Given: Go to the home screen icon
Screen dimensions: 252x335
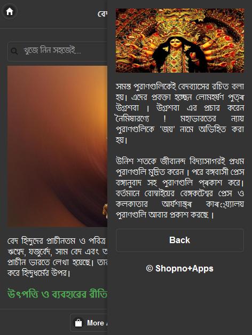Looking at the screenshot, I should (x=10, y=12).
